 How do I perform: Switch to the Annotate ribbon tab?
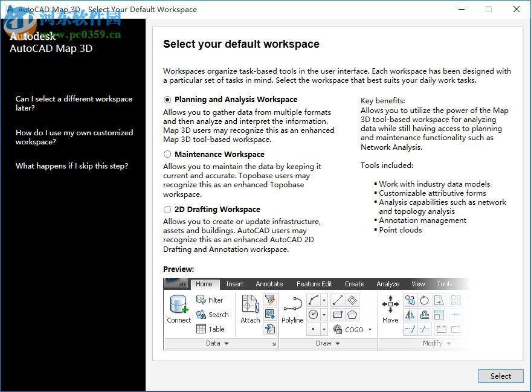[269, 284]
